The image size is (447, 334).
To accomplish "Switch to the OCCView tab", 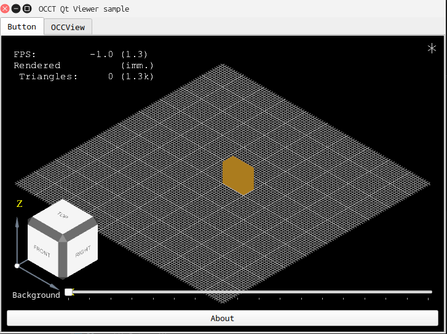I will click(68, 27).
